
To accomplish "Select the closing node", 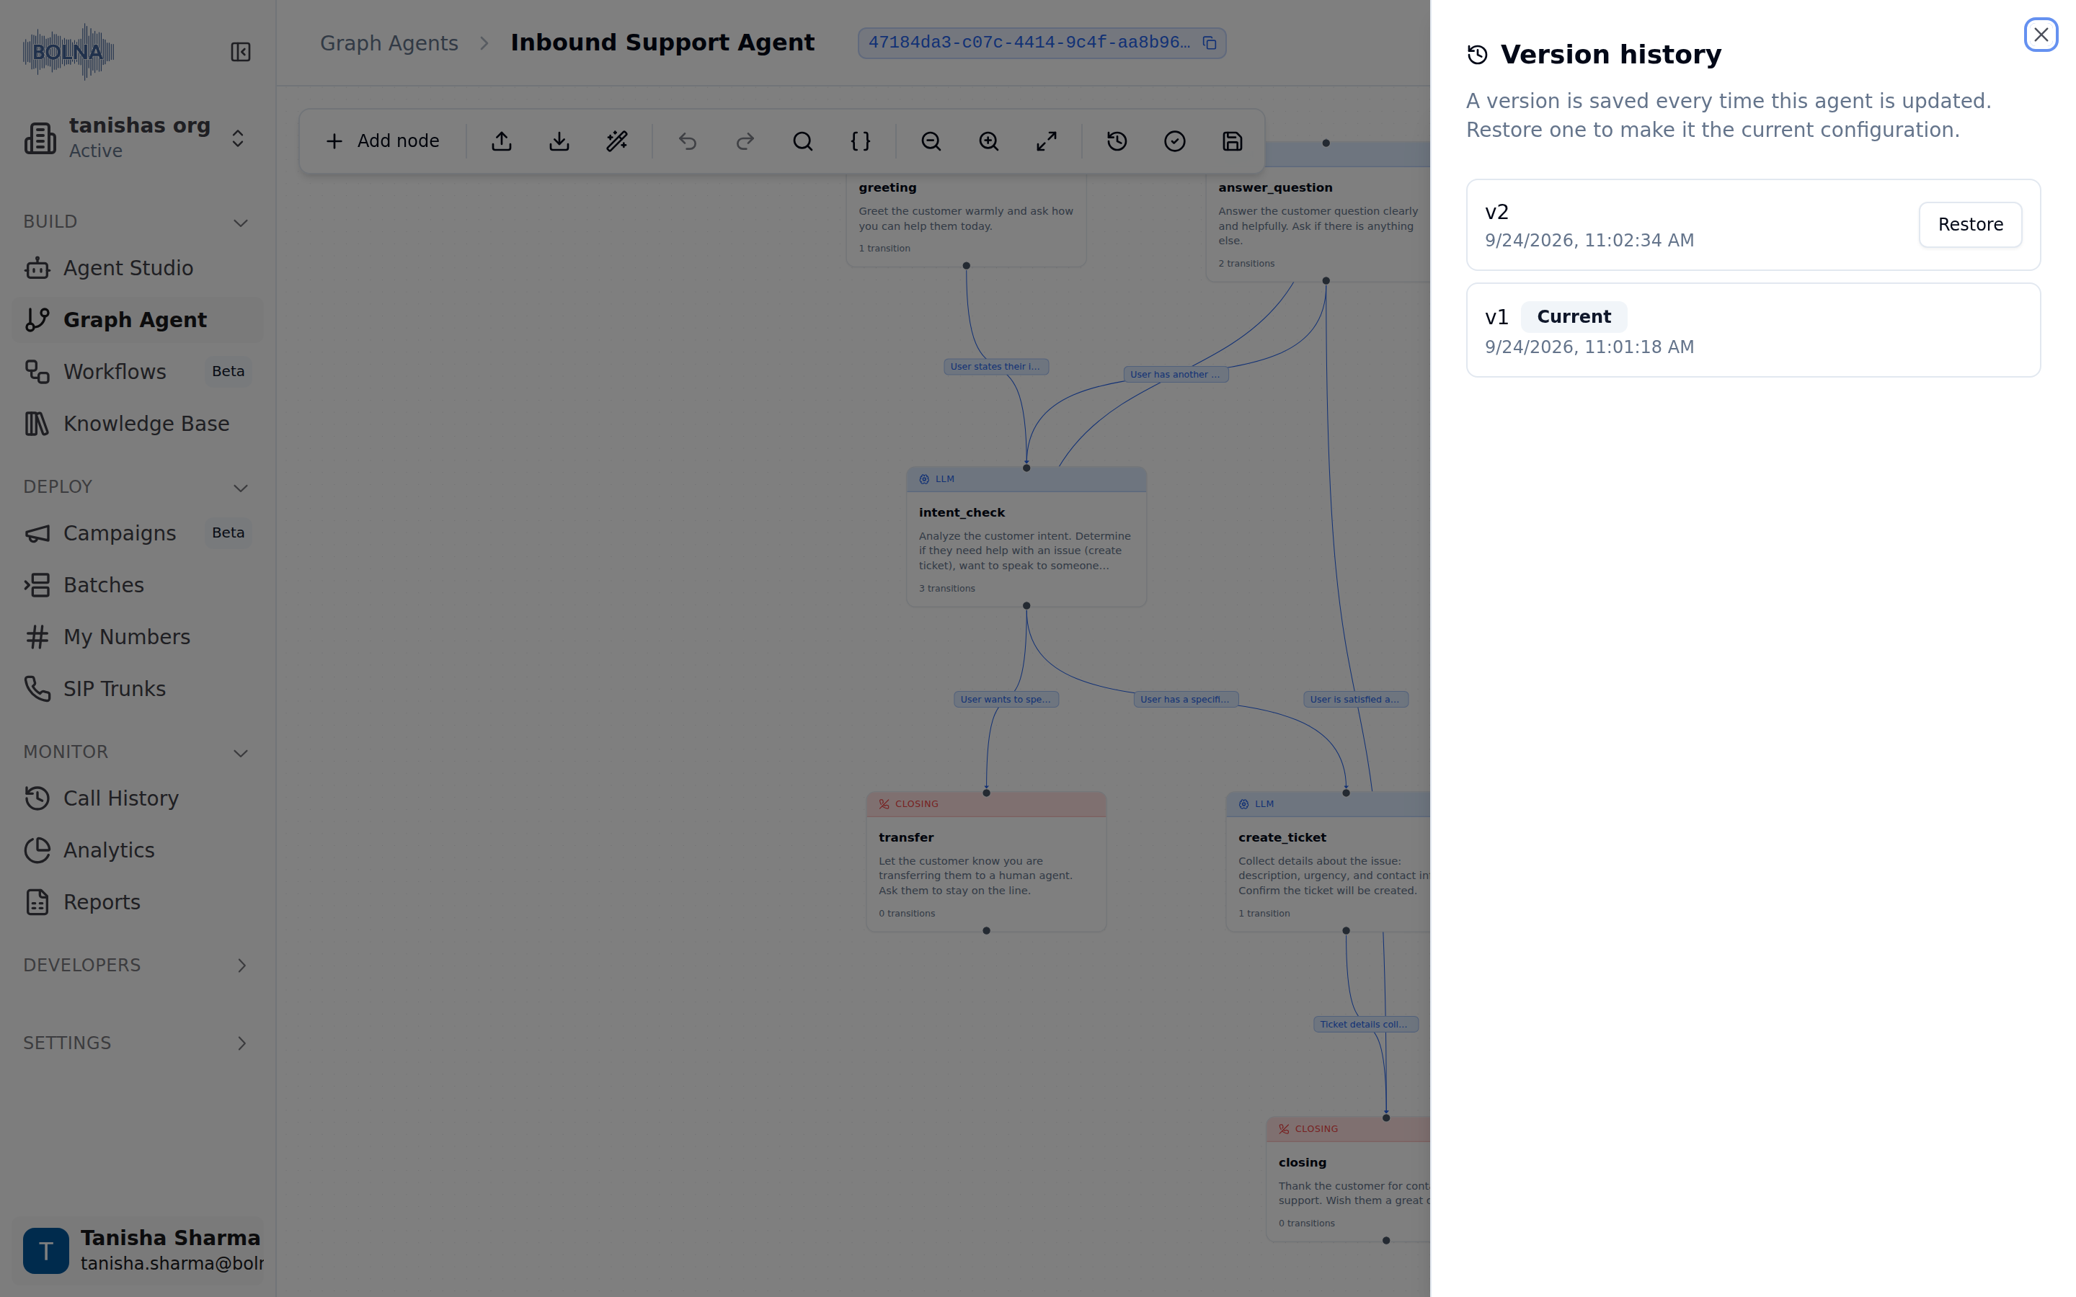I will click(1349, 1179).
